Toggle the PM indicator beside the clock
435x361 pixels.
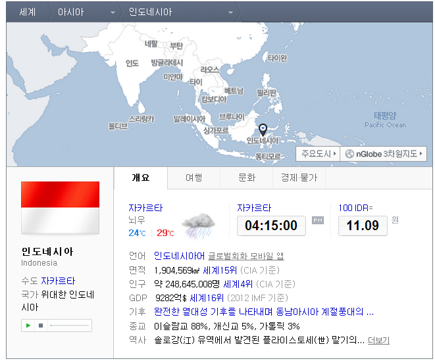(x=318, y=221)
